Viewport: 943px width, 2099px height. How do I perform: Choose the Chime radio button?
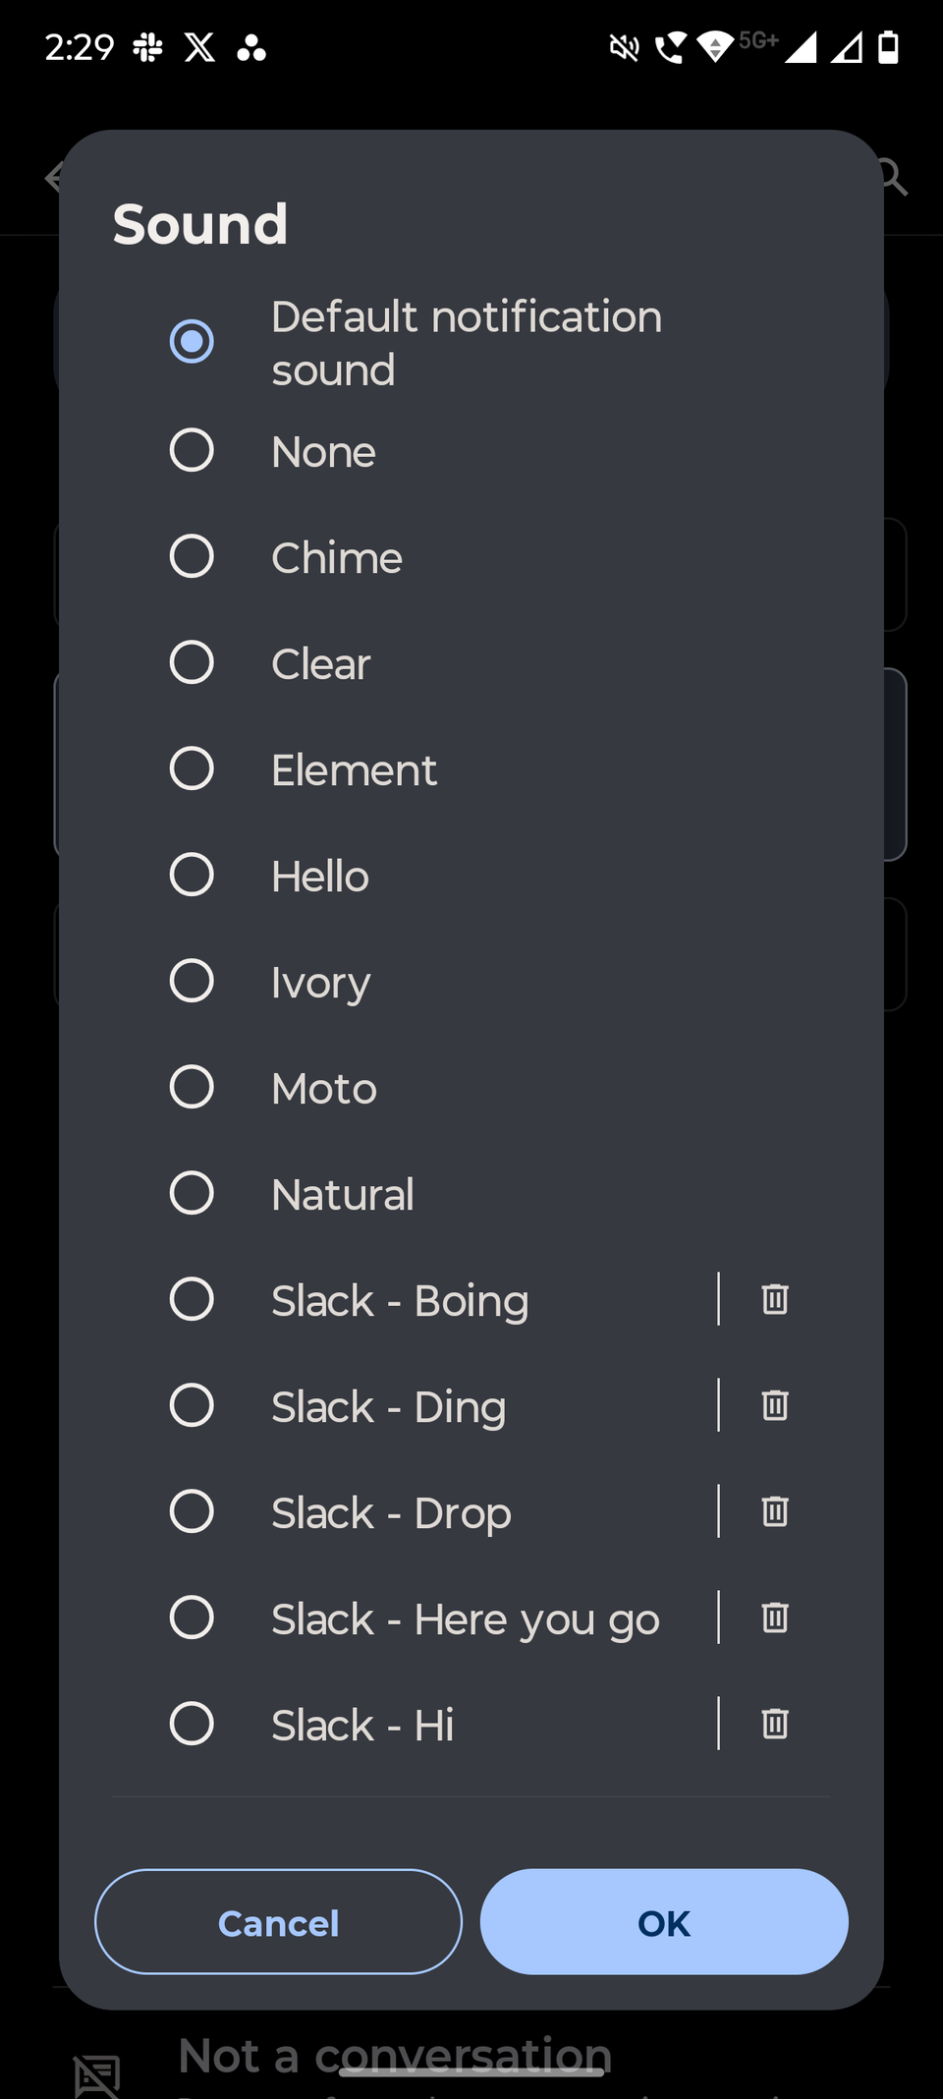[192, 557]
